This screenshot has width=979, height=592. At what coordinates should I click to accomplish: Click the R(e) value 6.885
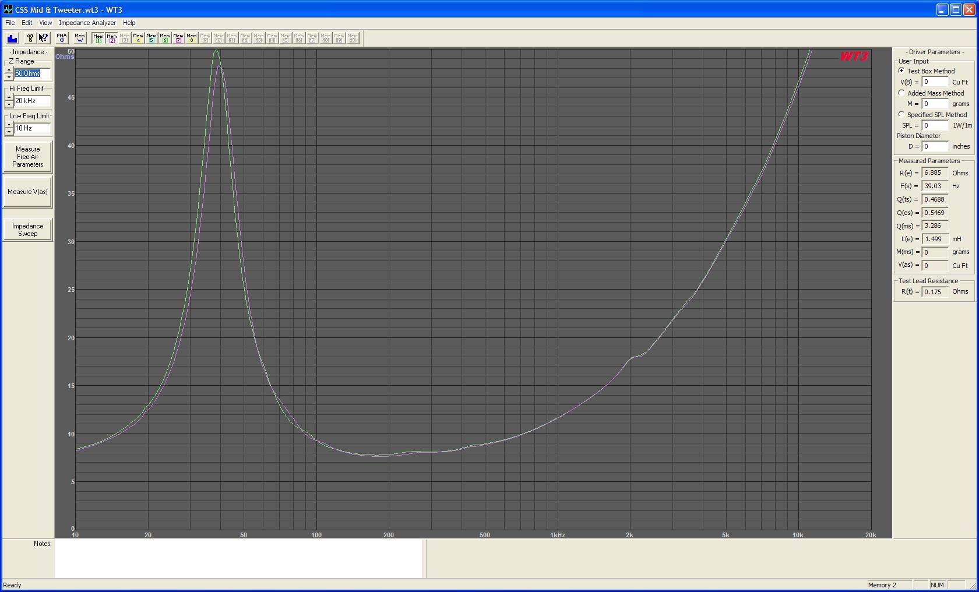[935, 173]
